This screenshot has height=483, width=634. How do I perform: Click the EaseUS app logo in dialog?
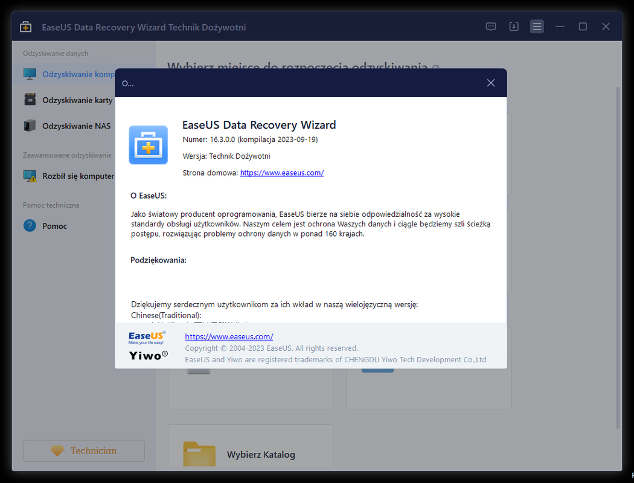click(x=148, y=145)
